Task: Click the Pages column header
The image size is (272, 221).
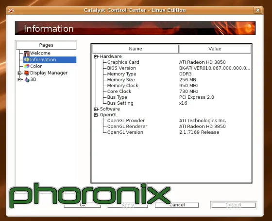Action: (46, 45)
